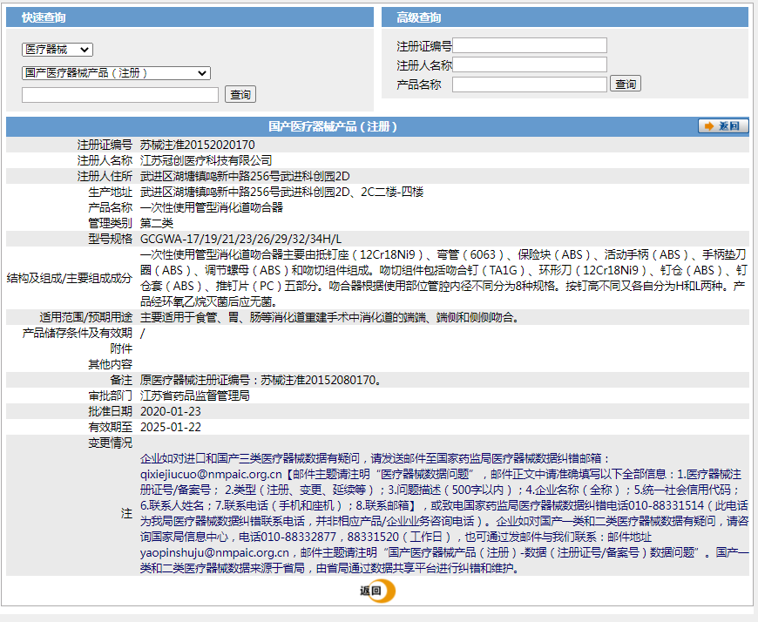The width and height of the screenshot is (758, 622).
Task: Click the yaopinshuju@nmpaic.org.cn email address
Action: click(x=214, y=553)
